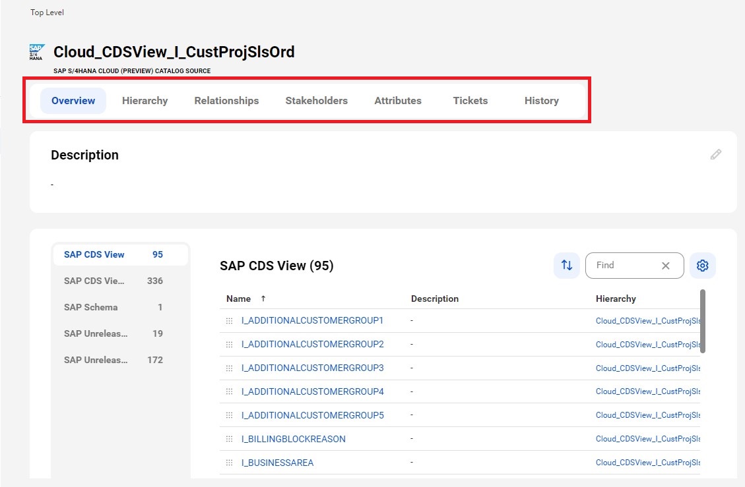The width and height of the screenshot is (745, 487).
Task: Open the Hierarchy tab
Action: click(145, 101)
